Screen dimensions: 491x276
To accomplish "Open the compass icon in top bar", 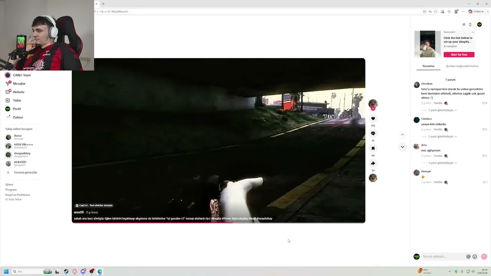I will [464, 25].
